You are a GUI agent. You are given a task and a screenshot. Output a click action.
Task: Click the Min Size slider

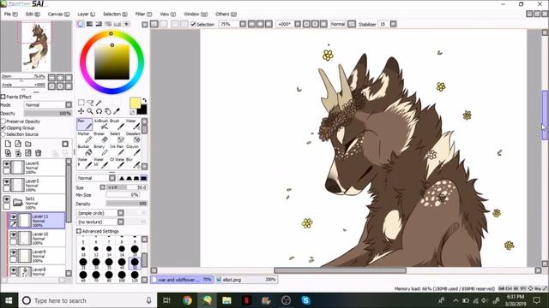123,195
